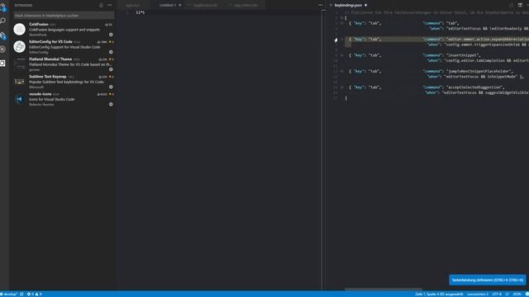Collapse the fold for jumpToNextSnippetPlaceholder keybinding
Image resolution: width=529 pixels, height=297 pixels.
341,72
